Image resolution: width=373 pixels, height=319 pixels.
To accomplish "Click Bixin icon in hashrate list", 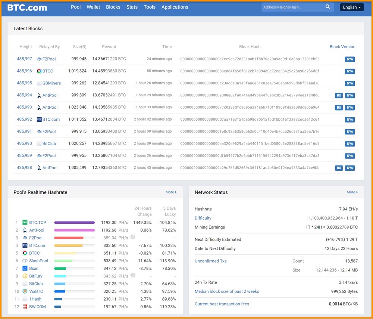I will 25,268.
